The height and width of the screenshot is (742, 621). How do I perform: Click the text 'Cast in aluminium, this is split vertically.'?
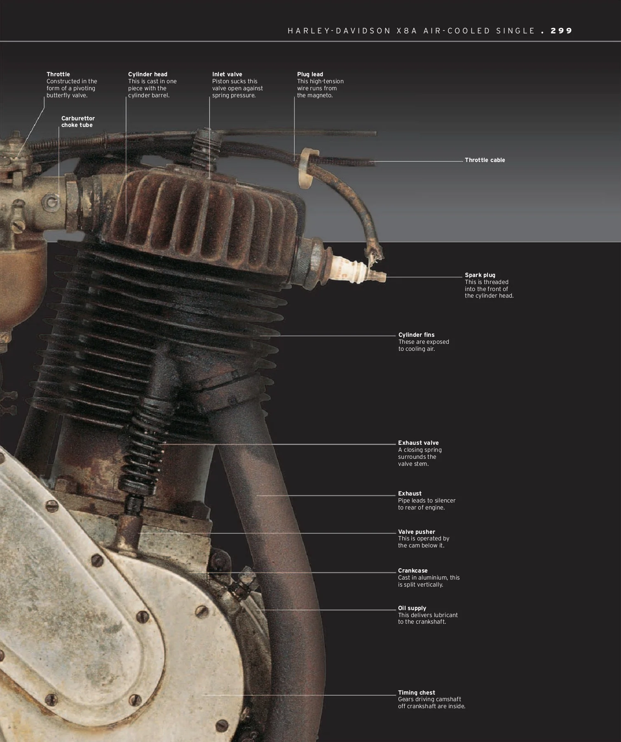click(429, 581)
